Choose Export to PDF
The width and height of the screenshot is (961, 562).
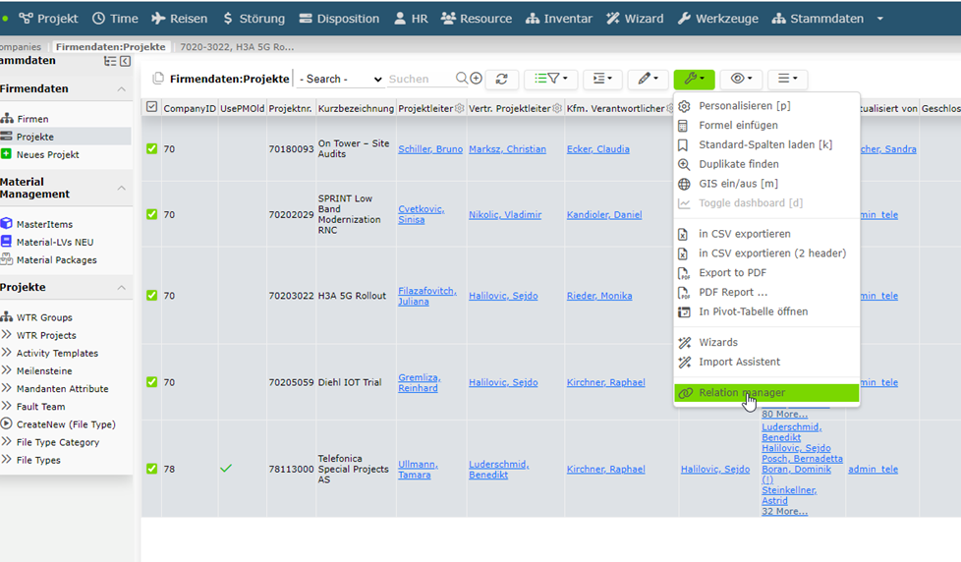point(766,273)
